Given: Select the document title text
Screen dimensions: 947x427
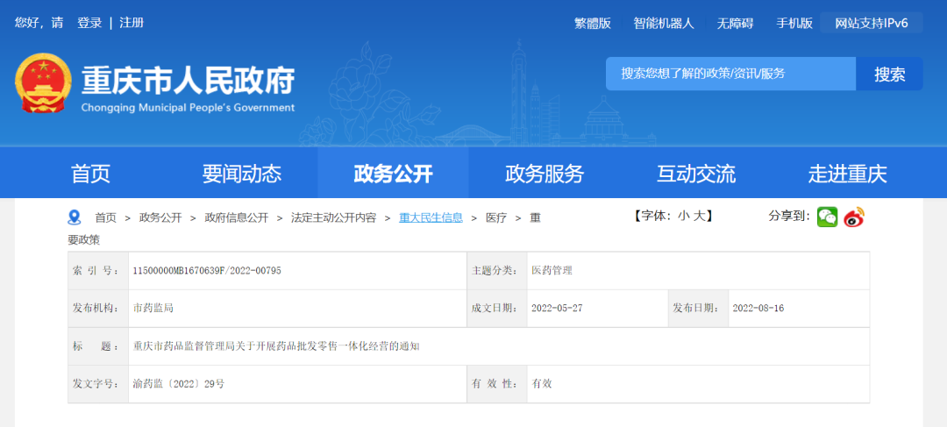Looking at the screenshot, I should point(276,346).
